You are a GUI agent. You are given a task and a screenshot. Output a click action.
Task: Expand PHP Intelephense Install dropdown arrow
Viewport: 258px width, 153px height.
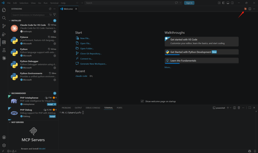coord(55,104)
